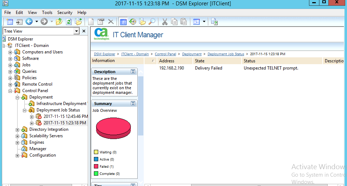Expand the Policies tree node
Screen dimensions: 347x186
tap(10, 78)
